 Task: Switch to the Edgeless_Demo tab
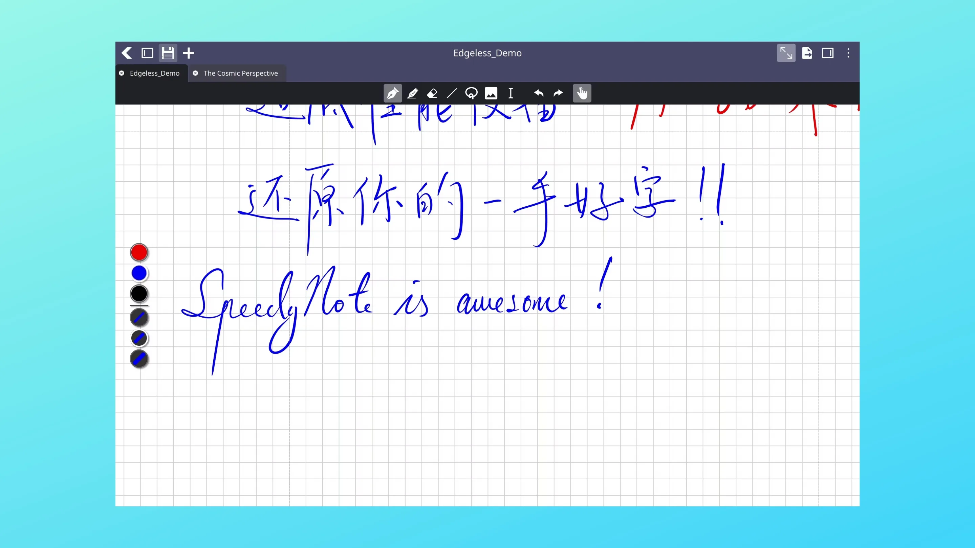pyautogui.click(x=154, y=73)
